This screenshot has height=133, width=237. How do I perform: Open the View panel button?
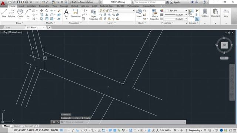(226, 13)
